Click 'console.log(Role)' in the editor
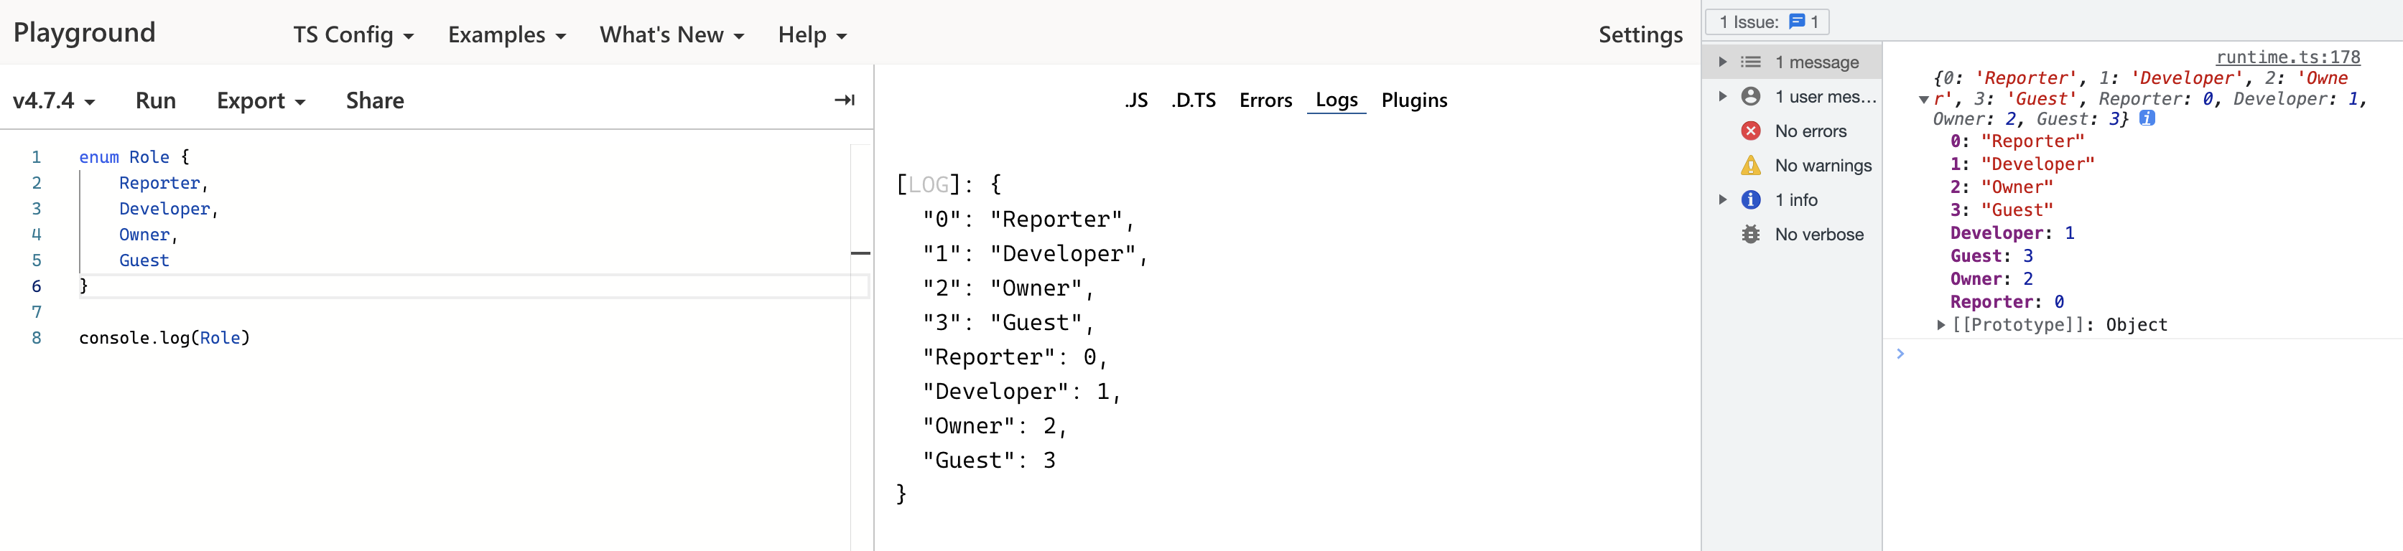Image resolution: width=2403 pixels, height=551 pixels. coord(164,339)
